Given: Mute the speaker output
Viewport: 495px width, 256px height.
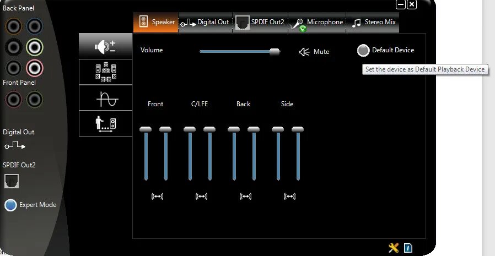Looking at the screenshot, I should pyautogui.click(x=314, y=52).
